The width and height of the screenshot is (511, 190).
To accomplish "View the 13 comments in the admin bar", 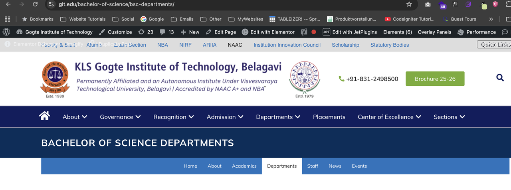I will point(167,32).
